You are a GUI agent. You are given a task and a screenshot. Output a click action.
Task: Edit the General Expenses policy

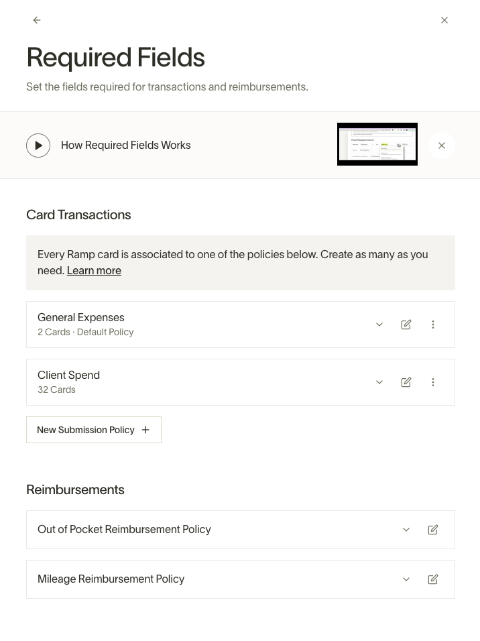[406, 325]
